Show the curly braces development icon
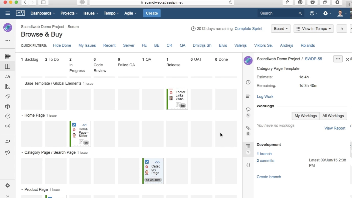The height and width of the screenshot is (198, 352). click(248, 165)
